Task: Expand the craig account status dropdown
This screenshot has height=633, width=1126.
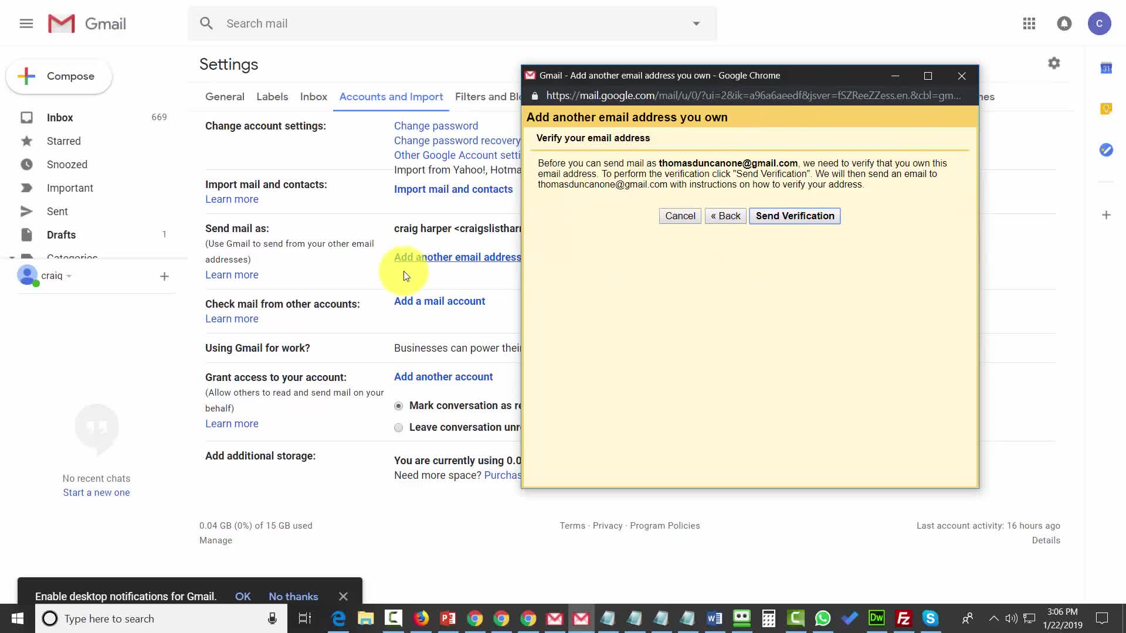Action: coord(69,276)
